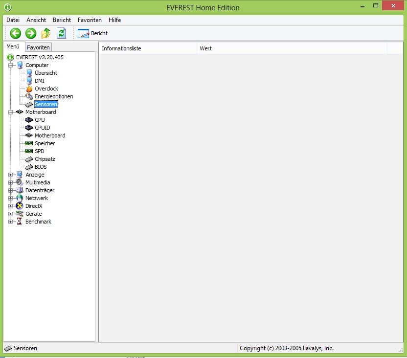The height and width of the screenshot is (358, 407).
Task: Expand the Benchmark branch
Action: click(x=10, y=222)
